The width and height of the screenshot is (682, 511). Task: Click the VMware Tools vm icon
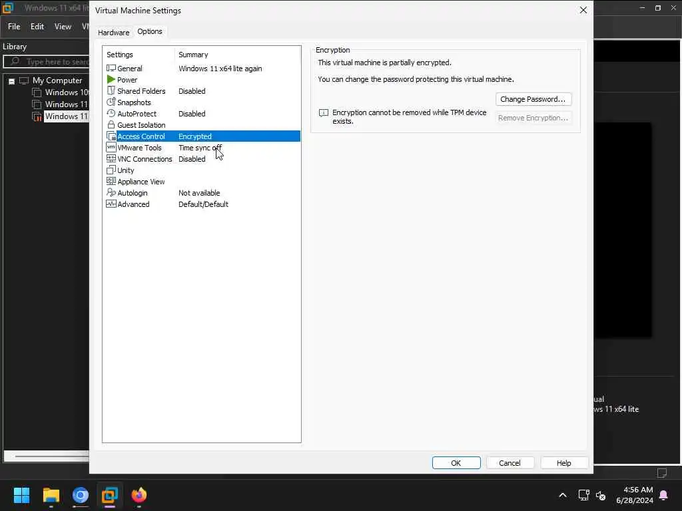(x=111, y=147)
